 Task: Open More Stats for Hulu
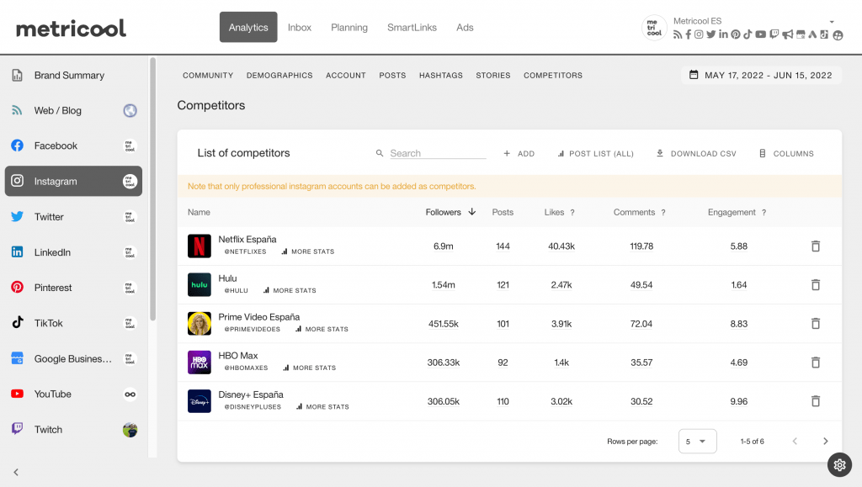pos(290,290)
